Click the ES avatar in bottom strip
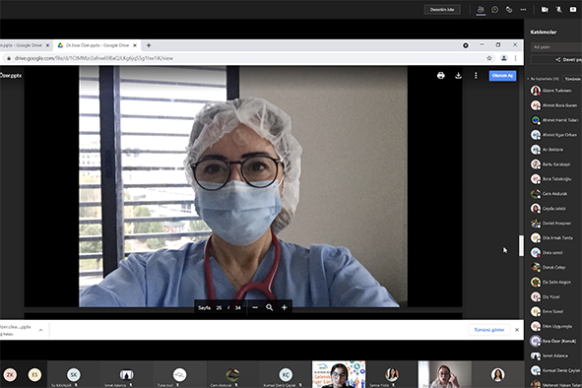 (x=34, y=374)
